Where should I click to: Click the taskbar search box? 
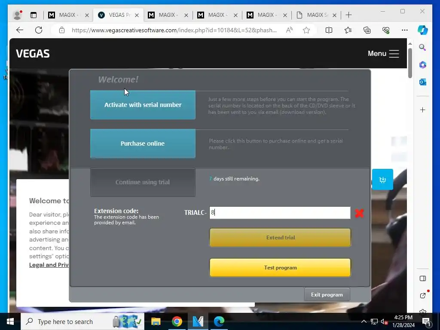(x=82, y=321)
